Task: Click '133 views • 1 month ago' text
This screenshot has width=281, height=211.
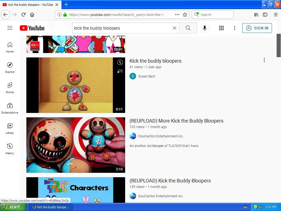Action: (x=148, y=127)
